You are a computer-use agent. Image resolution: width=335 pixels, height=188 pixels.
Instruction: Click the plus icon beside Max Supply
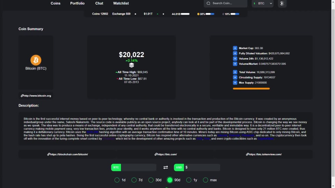point(235,82)
